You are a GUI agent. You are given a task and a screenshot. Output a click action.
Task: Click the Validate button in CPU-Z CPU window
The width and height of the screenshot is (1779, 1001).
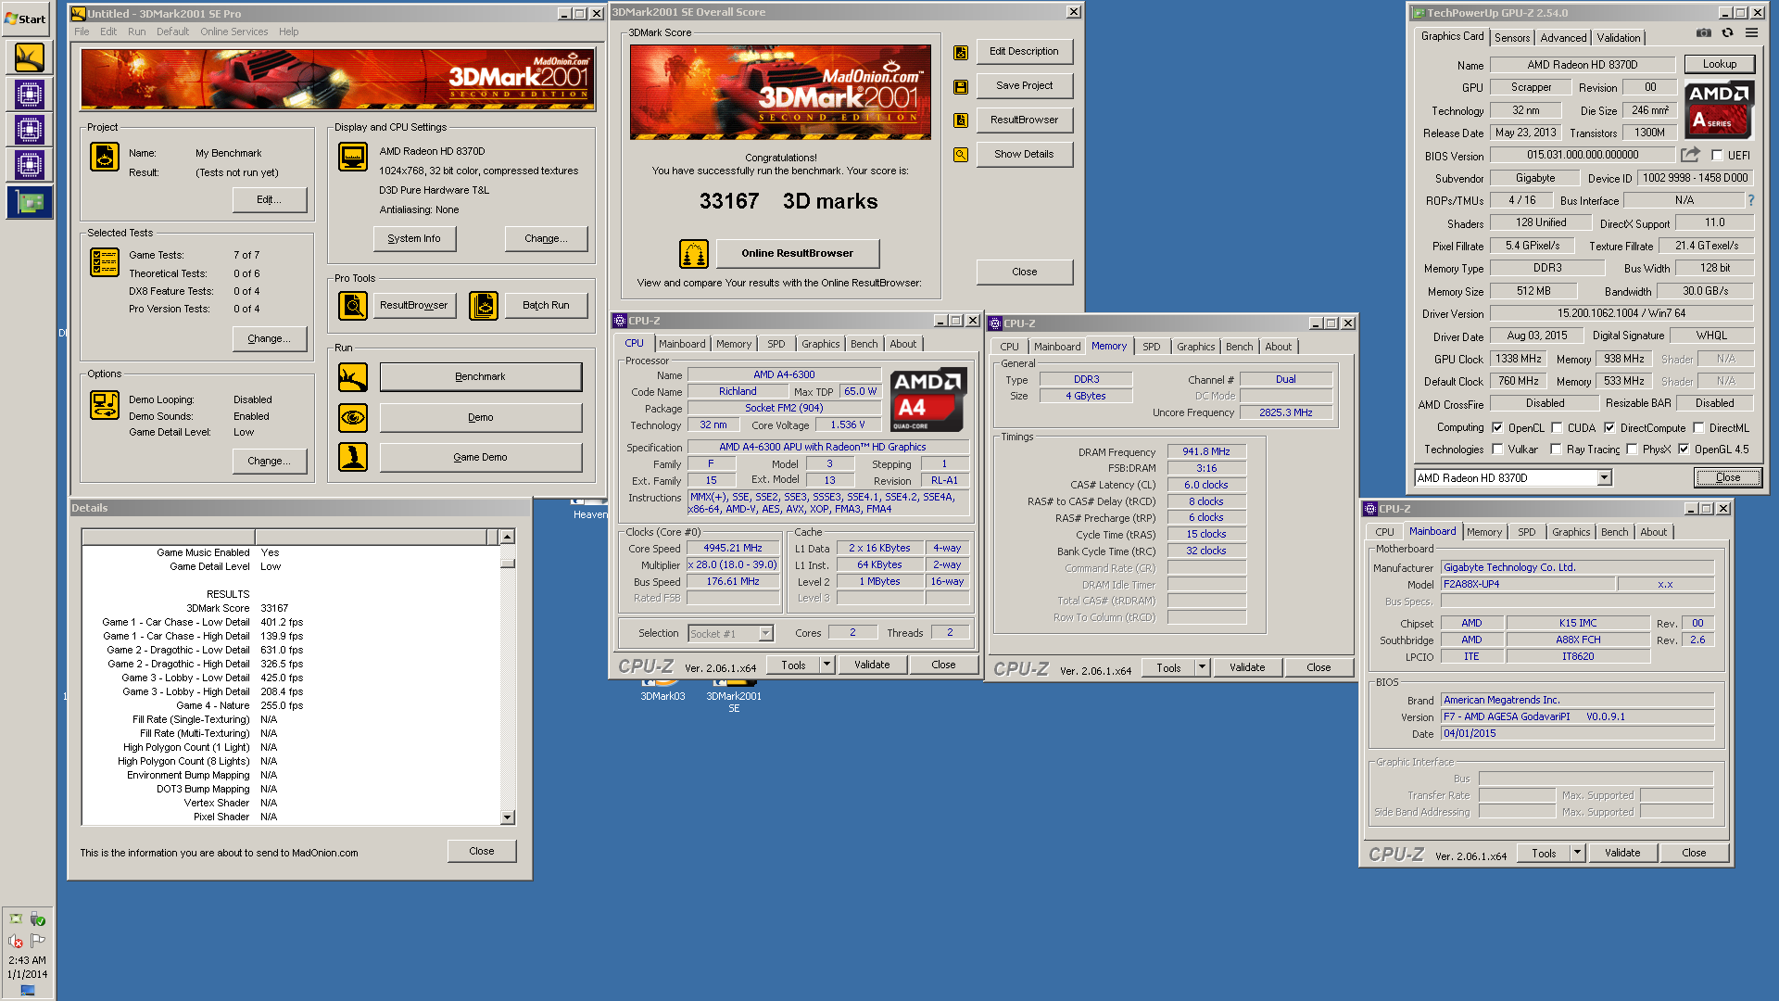coord(872,665)
